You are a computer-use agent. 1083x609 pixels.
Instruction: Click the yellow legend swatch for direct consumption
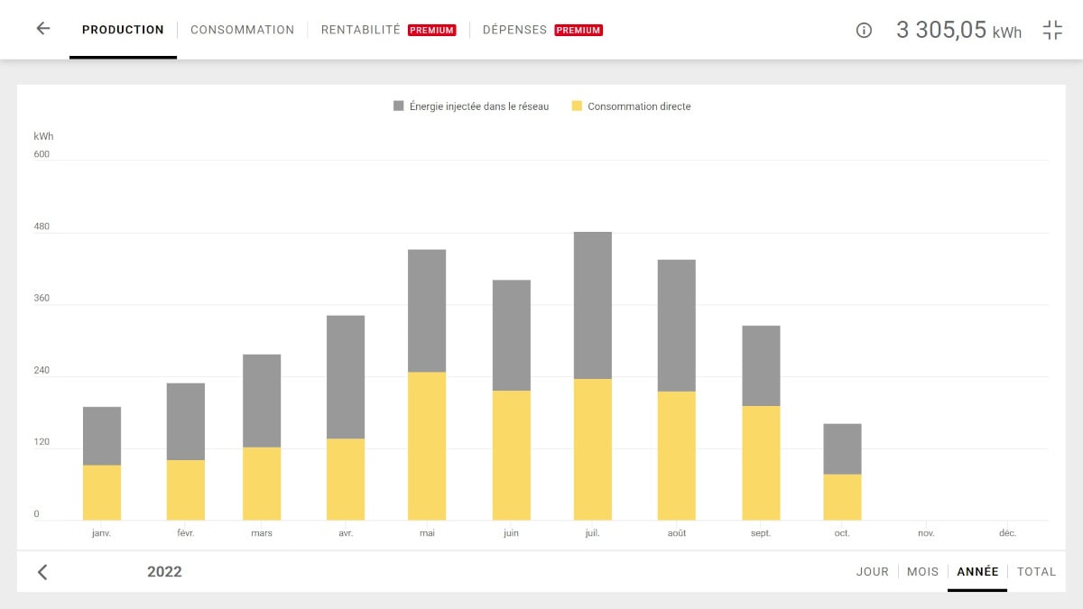coord(577,106)
